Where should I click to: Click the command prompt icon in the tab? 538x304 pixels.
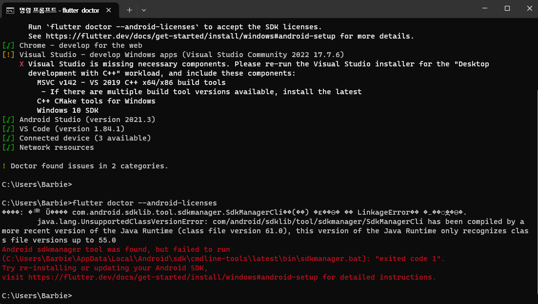10,10
